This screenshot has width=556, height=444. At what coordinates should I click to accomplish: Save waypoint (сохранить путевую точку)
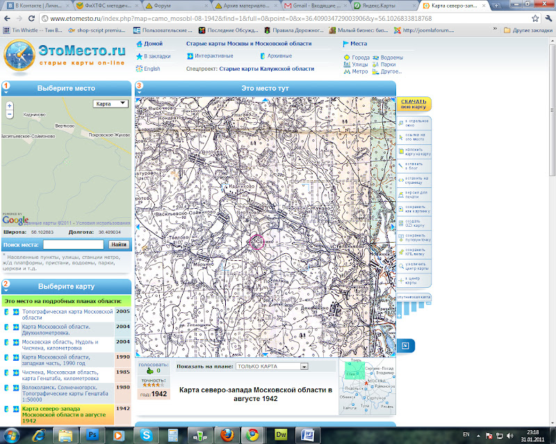[414, 237]
